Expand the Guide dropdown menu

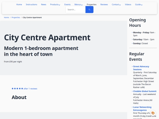[139, 4]
